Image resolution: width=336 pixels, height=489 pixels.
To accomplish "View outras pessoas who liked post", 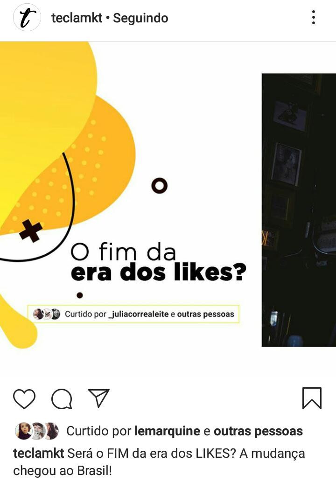I will click(258, 431).
